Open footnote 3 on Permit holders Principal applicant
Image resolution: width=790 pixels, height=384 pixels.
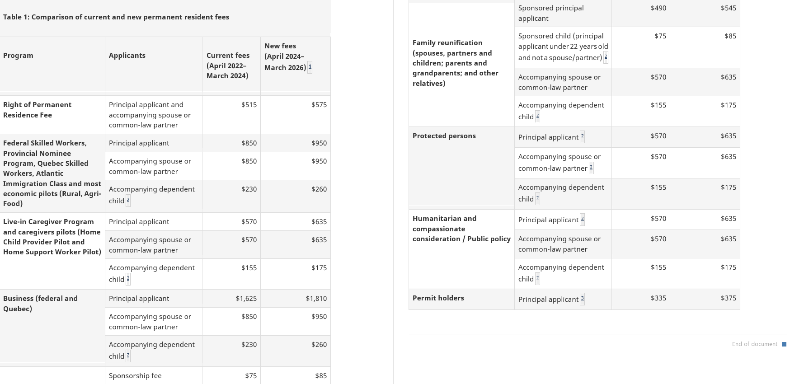point(582,299)
